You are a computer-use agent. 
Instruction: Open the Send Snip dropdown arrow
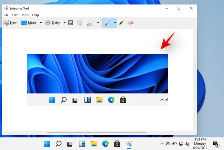point(98,23)
